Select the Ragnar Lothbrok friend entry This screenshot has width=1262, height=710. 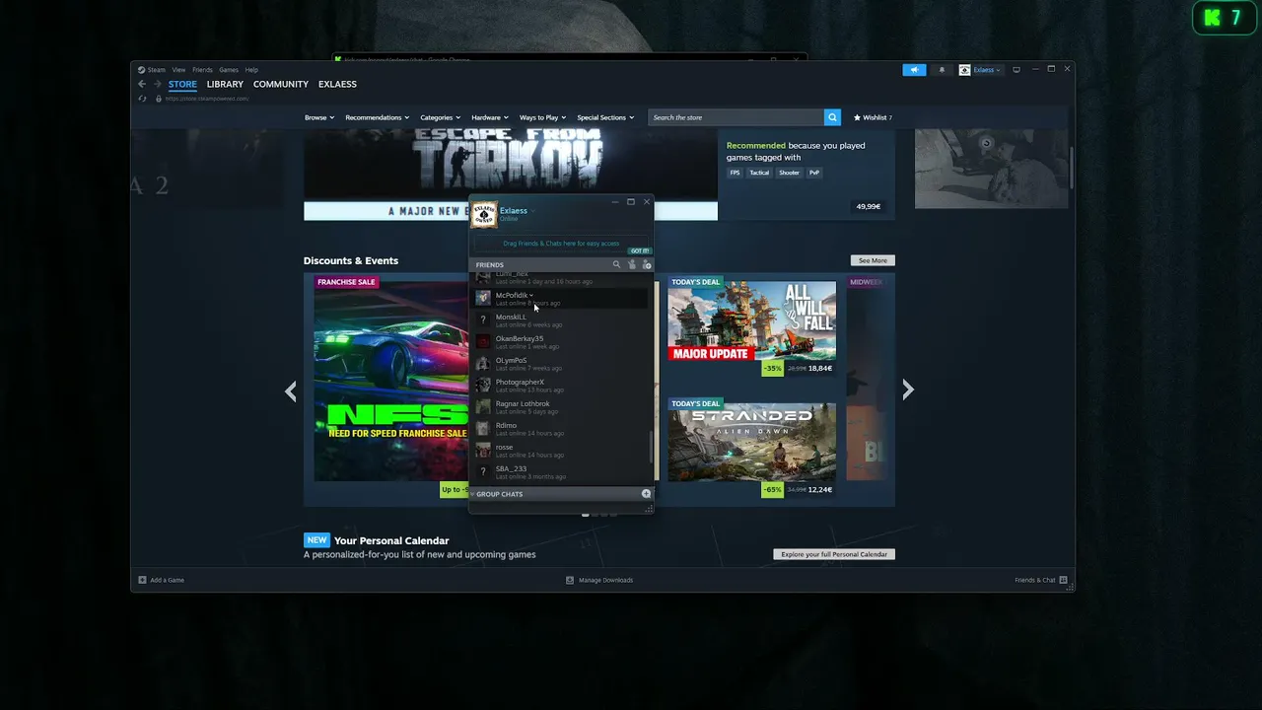(560, 406)
